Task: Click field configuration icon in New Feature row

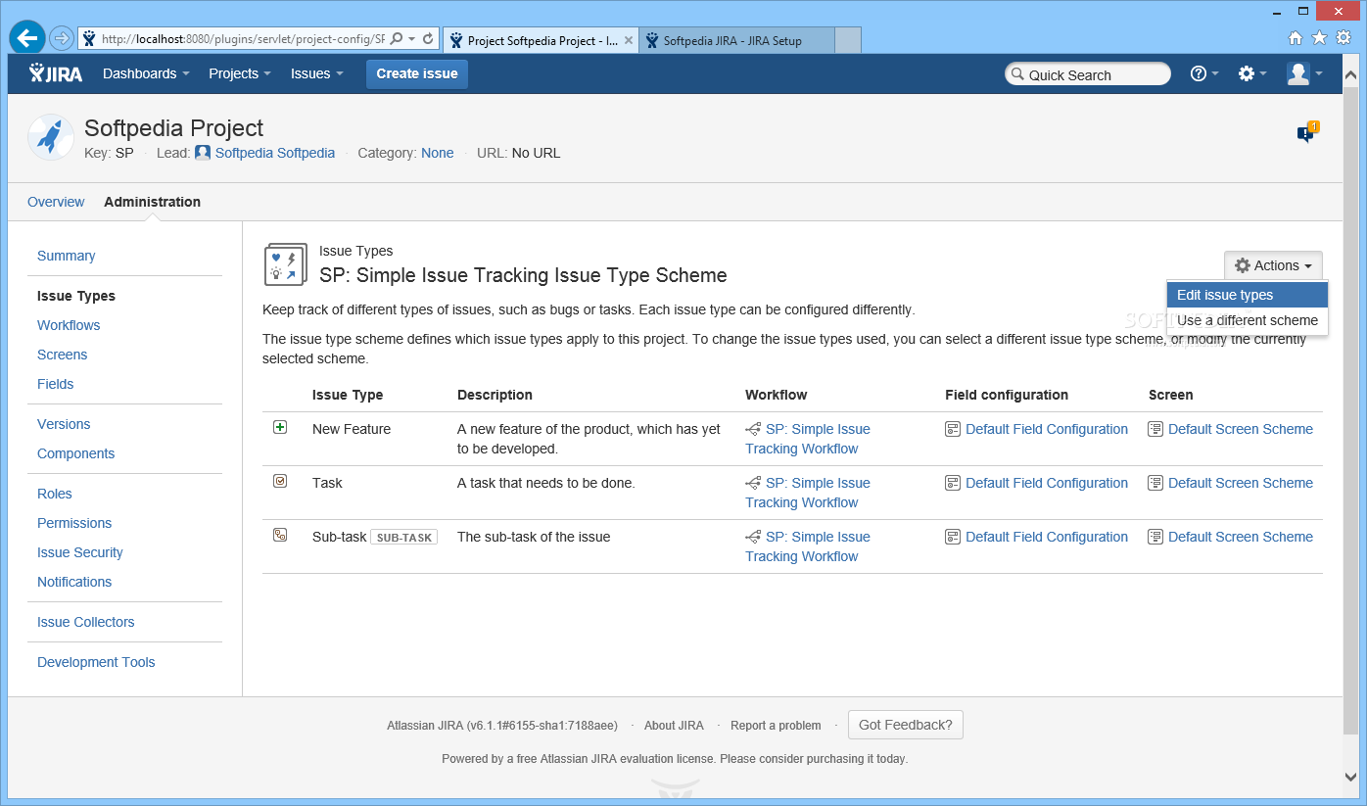Action: (953, 429)
